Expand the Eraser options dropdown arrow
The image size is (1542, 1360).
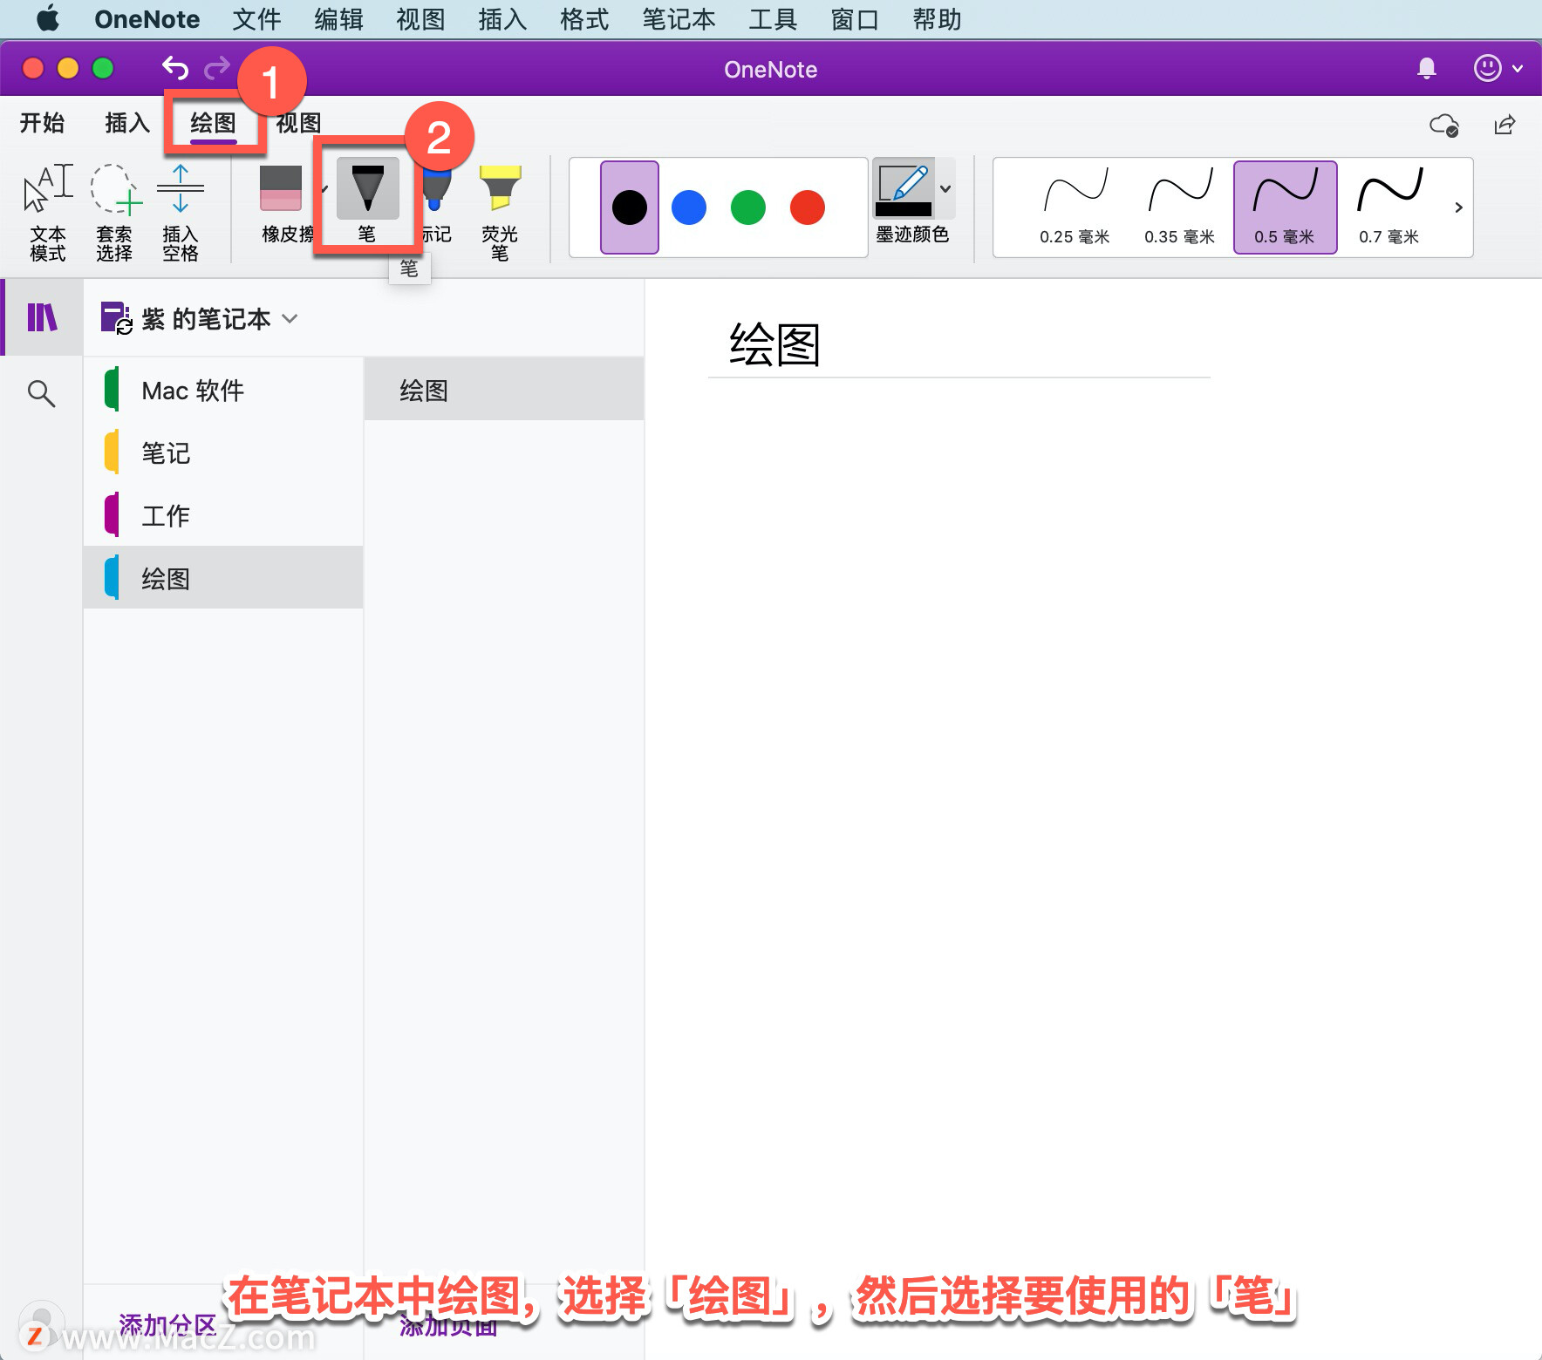click(323, 188)
